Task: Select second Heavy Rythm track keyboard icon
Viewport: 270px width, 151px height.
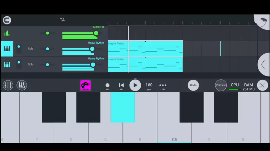Action: (x=7, y=64)
